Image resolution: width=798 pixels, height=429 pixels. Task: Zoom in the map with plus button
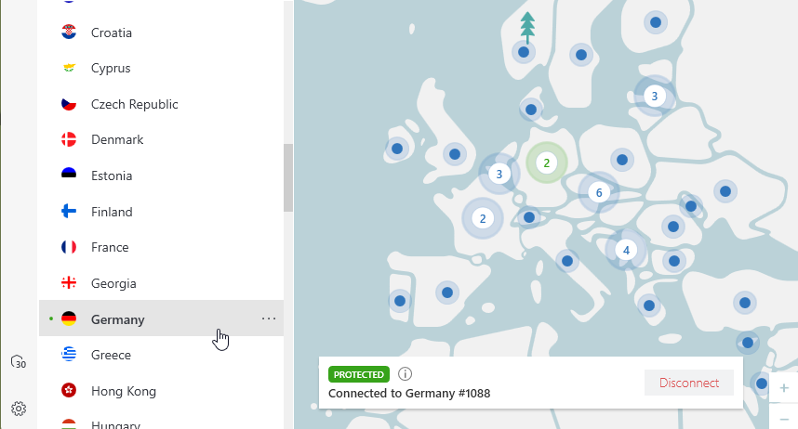tap(784, 388)
